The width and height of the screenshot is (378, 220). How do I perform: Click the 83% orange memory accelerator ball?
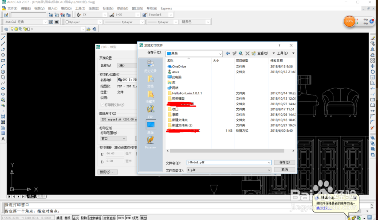349,21
